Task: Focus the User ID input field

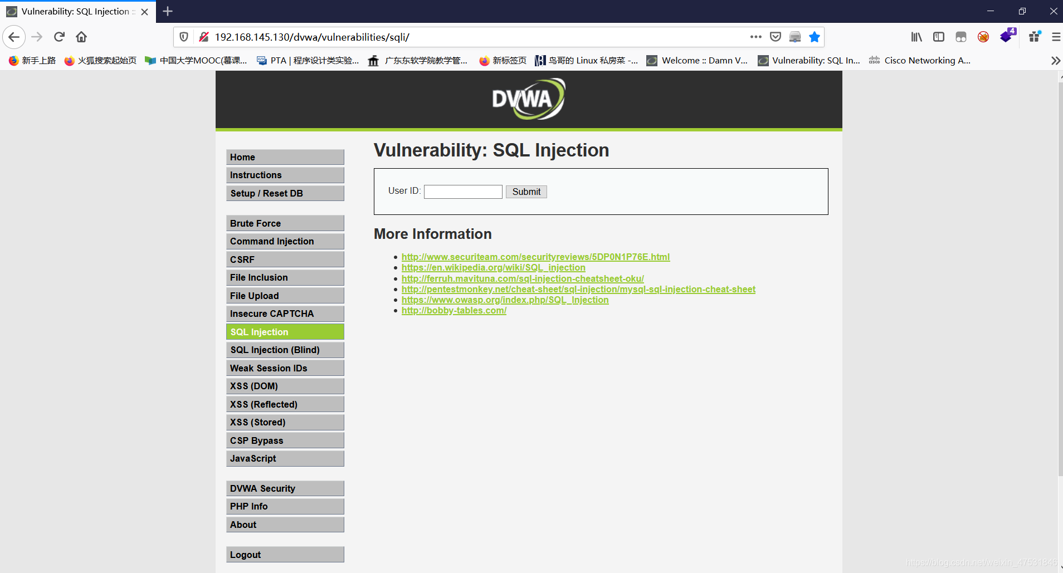Action: click(463, 192)
